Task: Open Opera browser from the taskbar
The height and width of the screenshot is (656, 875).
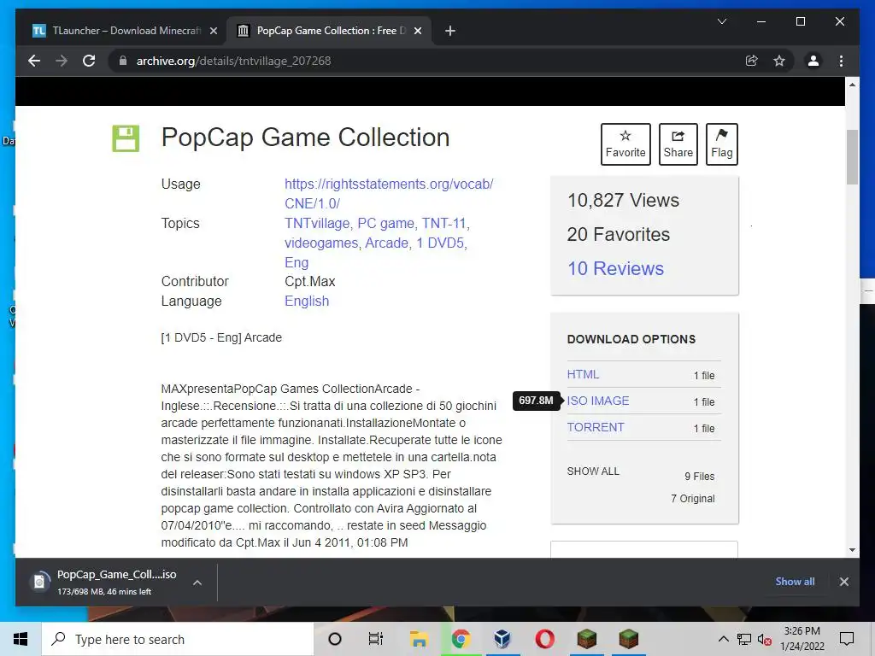Action: coord(544,639)
